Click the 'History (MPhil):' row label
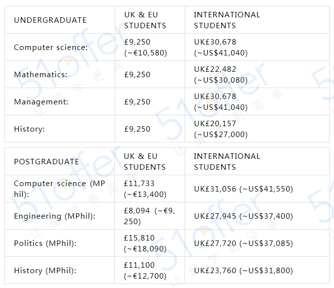Viewport: 334px width, 288px height. pyautogui.click(x=44, y=271)
